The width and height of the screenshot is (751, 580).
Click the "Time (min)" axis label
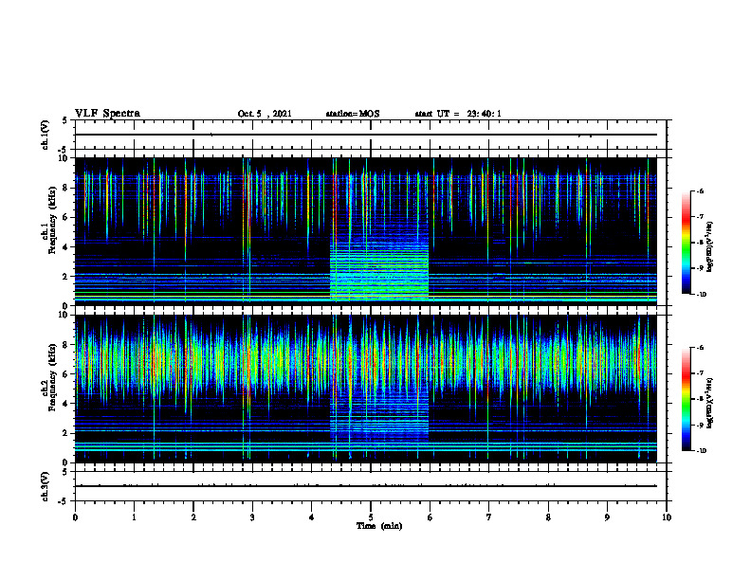[379, 526]
